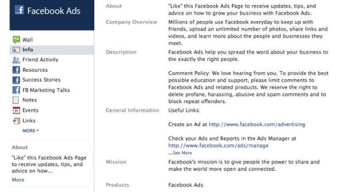Open the facebook.com/ads/manage link
Screen dimensions: 342x192
(x=218, y=146)
